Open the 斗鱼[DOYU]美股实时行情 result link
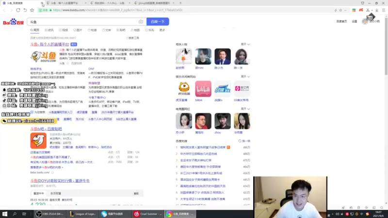Image resolution: width=388 pixels, height=218 pixels. point(60,181)
